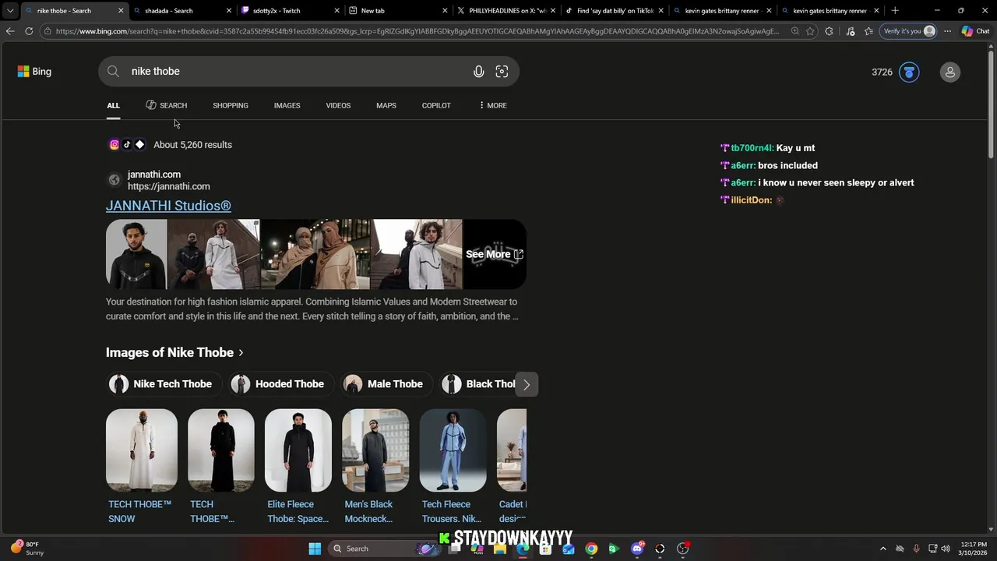Open the weather widget showing 80°F Sunny

point(28,549)
